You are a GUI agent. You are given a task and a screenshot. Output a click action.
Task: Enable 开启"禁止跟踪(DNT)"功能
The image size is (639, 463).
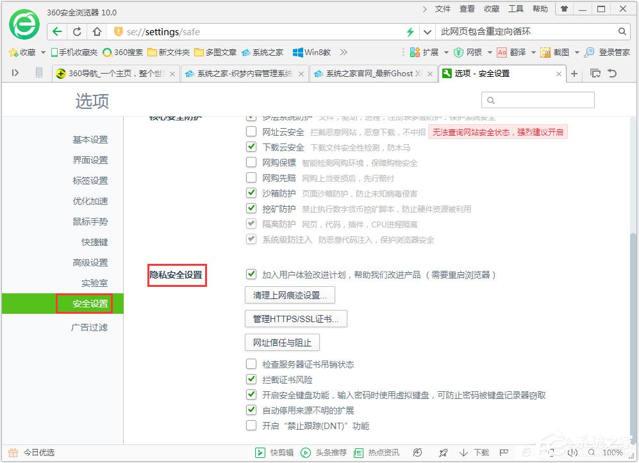[x=251, y=425]
